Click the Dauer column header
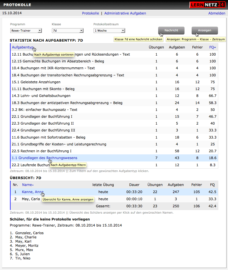The image size is (228, 270). 134,185
